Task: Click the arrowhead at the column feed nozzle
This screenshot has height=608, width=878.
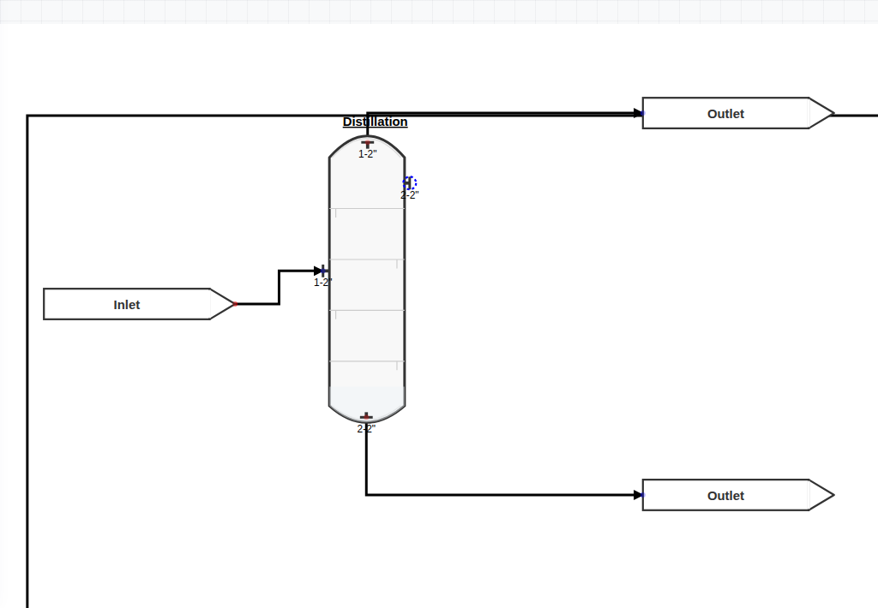Action: (318, 271)
